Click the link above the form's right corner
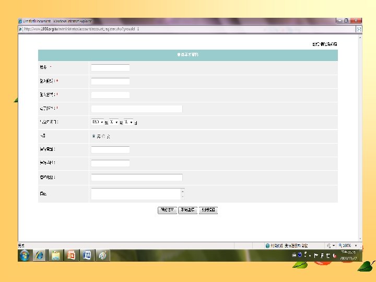 tap(325, 44)
